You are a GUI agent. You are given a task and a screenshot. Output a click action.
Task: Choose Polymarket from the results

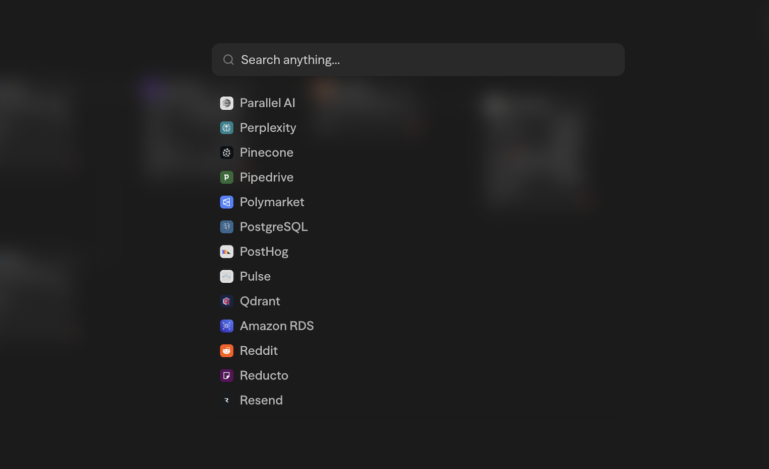pyautogui.click(x=272, y=202)
